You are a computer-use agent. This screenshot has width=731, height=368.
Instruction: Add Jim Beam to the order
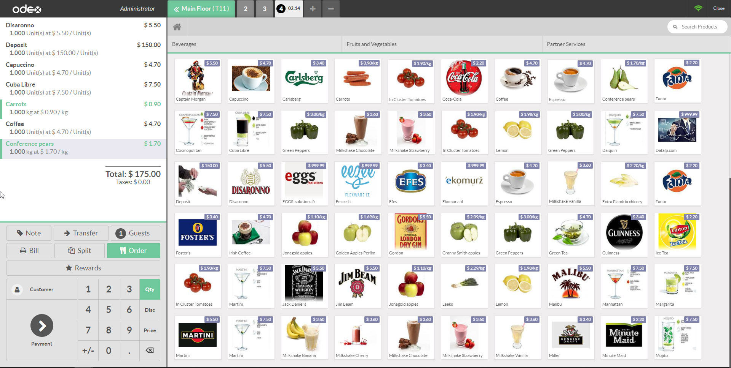coord(358,286)
